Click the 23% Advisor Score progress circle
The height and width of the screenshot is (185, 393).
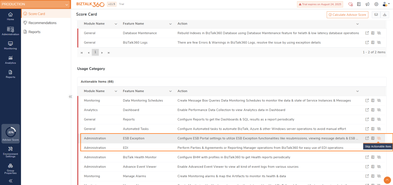click(x=11, y=132)
